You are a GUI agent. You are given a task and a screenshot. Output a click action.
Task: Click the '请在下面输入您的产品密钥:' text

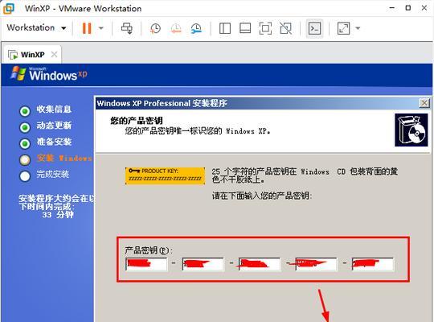[262, 196]
